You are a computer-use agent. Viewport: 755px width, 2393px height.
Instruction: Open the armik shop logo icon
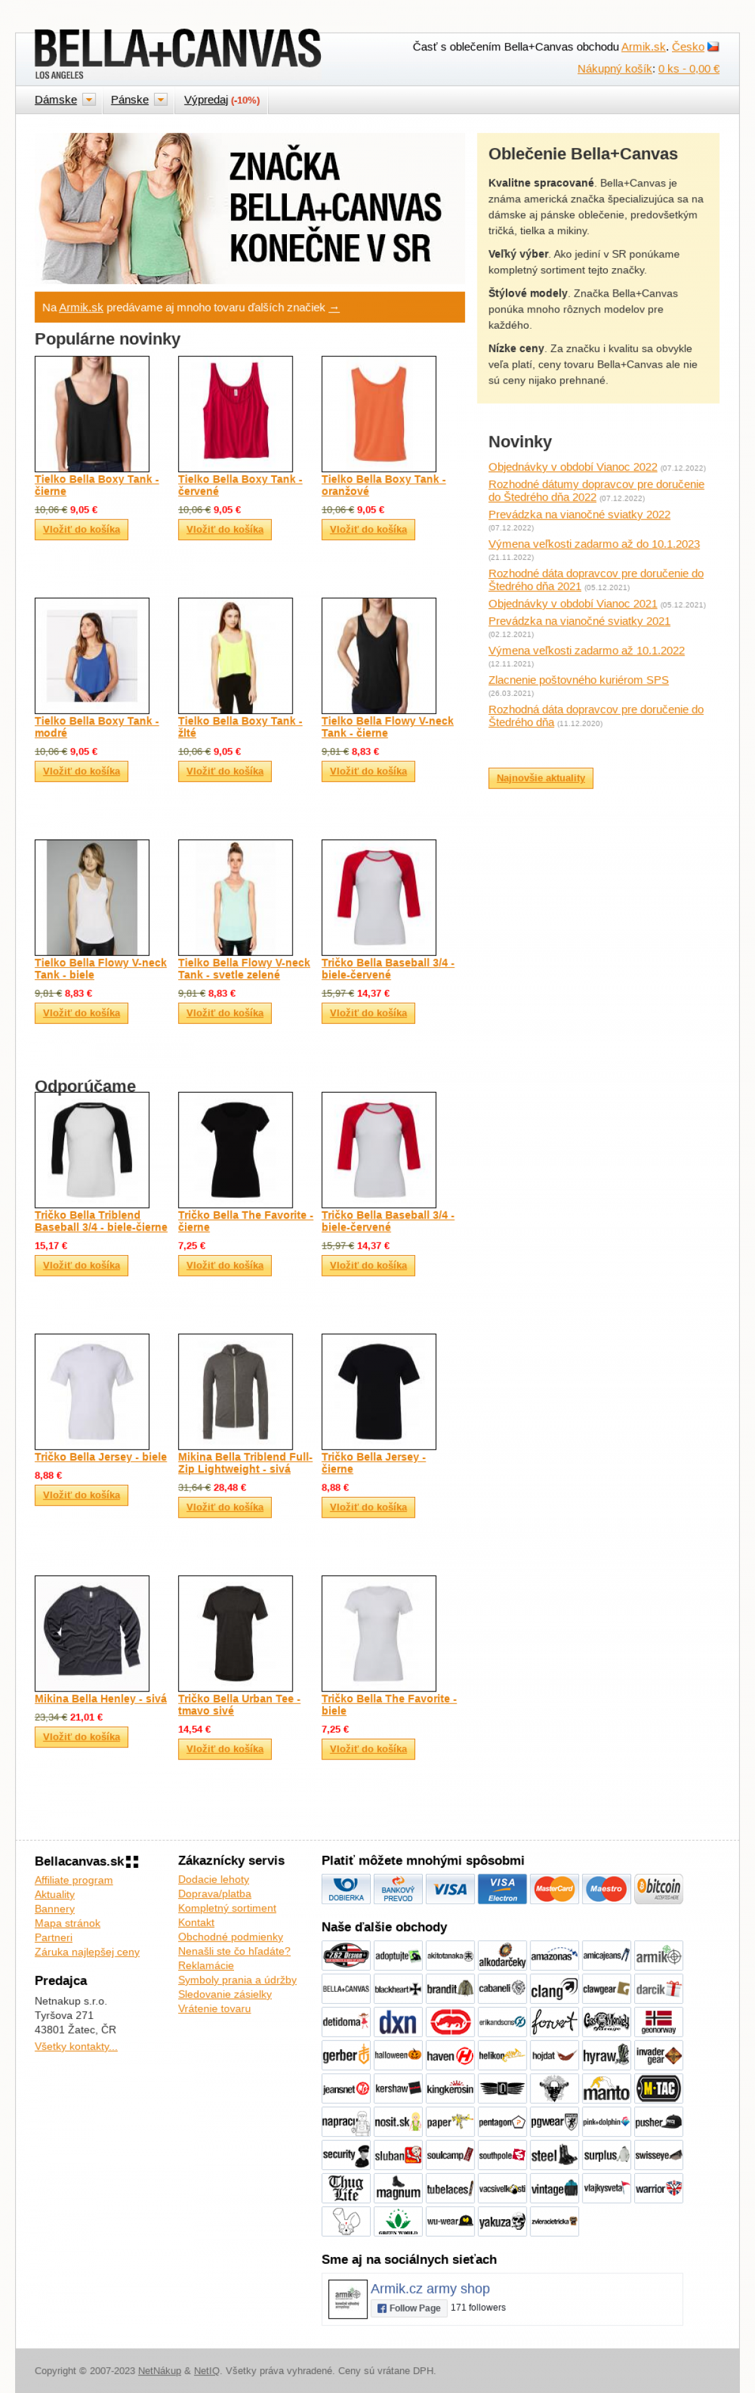coord(658,1955)
